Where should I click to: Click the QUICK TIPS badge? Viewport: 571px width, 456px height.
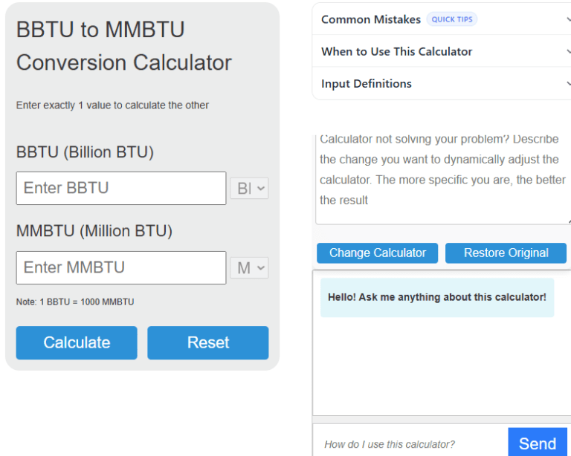coord(452,19)
